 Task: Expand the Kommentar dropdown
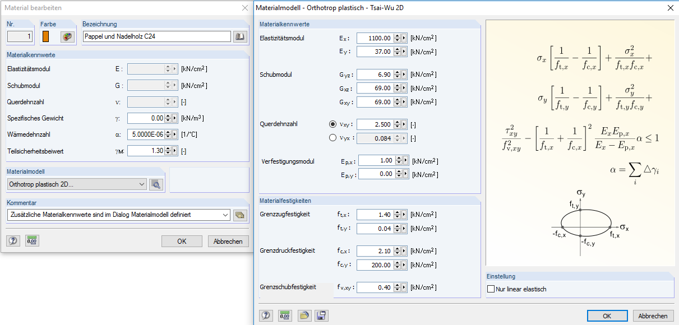[227, 215]
